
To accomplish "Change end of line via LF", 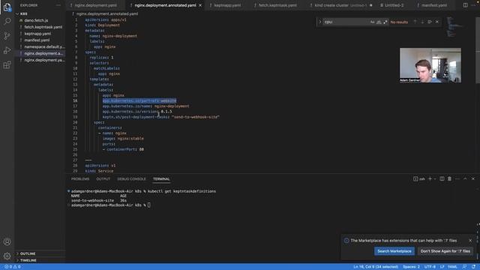I will pyautogui.click(x=442, y=267).
